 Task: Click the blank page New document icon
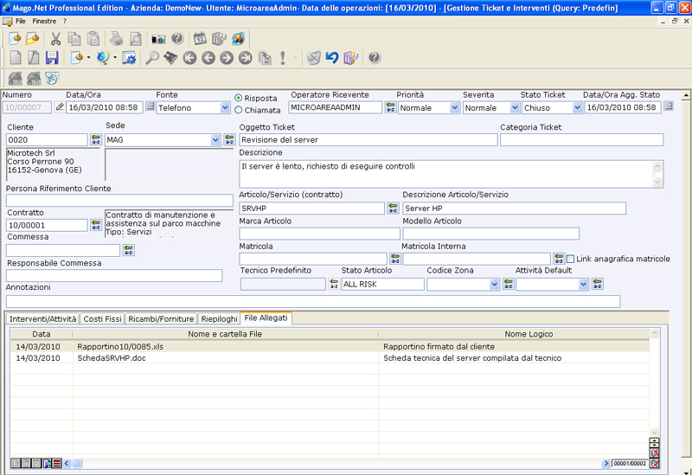tap(16, 58)
